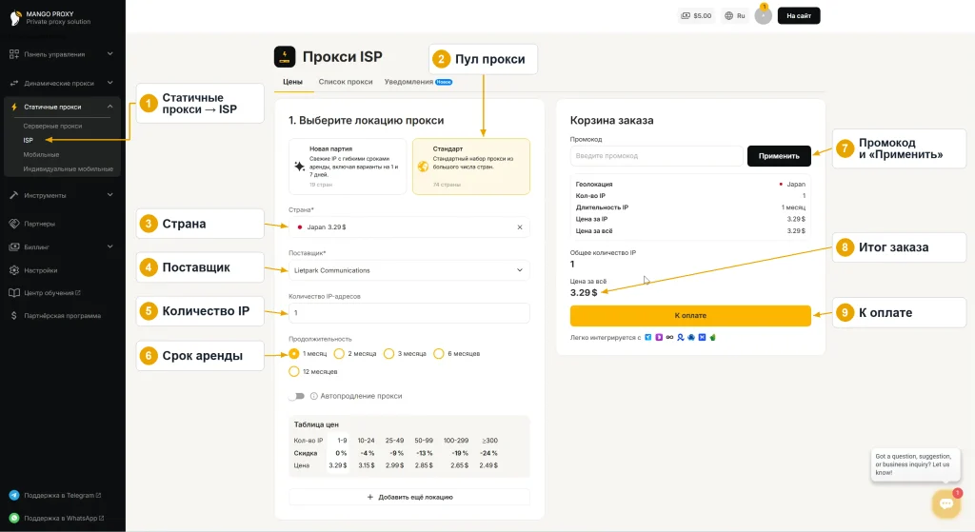Click the Telegram support icon
The width and height of the screenshot is (975, 532).
(14, 495)
